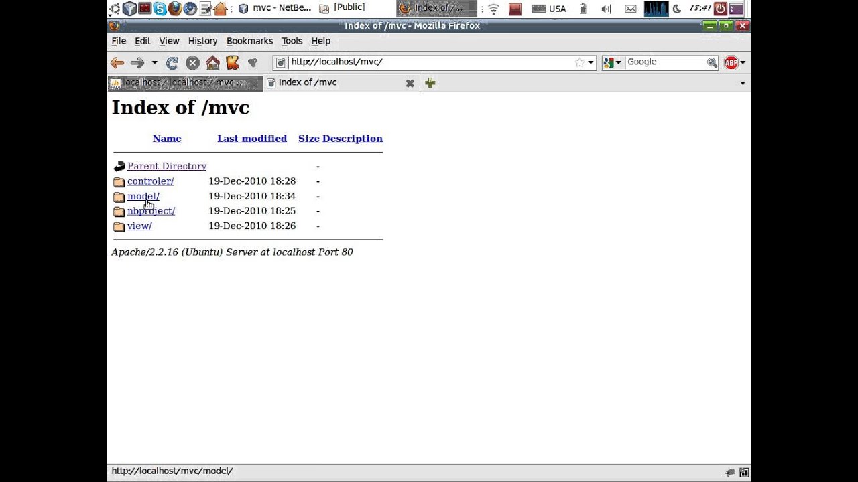
Task: Open the Tools menu
Action: click(x=292, y=41)
